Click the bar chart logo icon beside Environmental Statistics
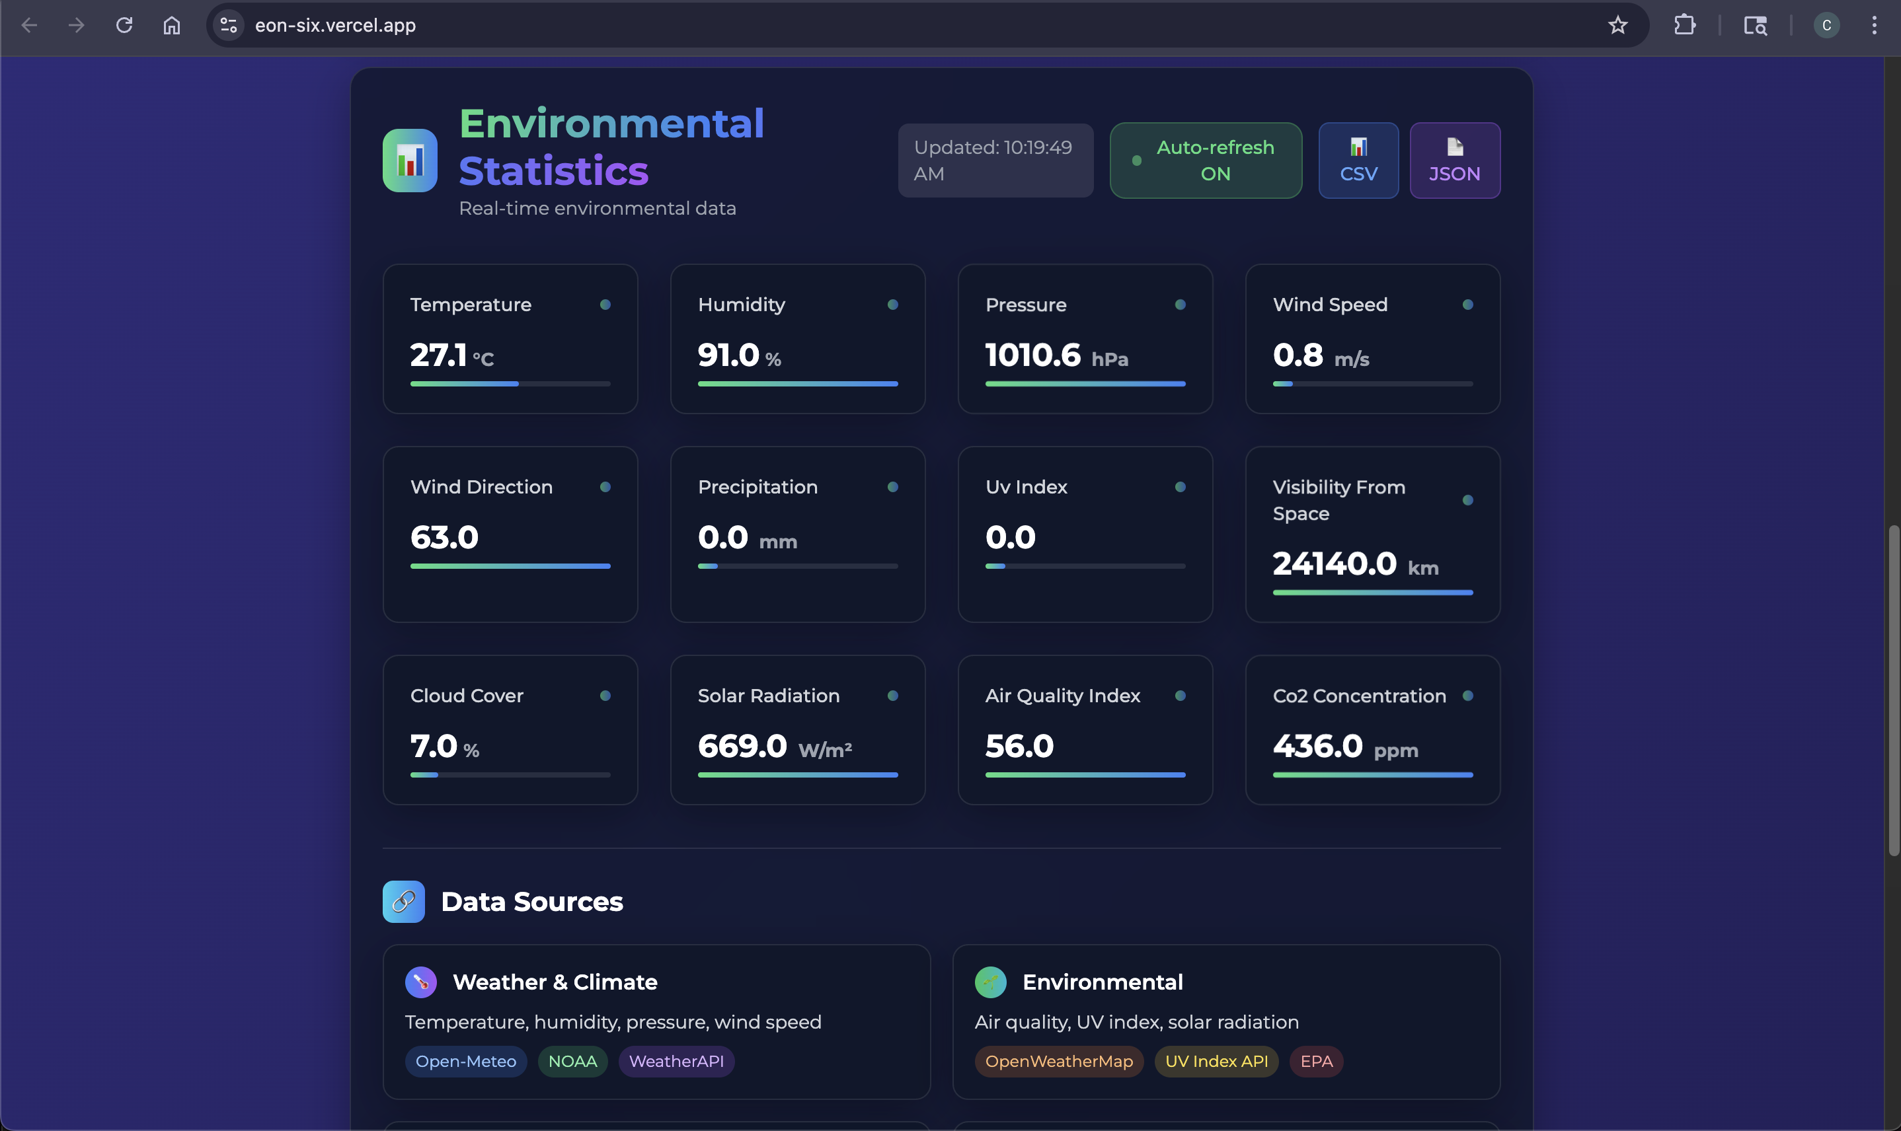Screen dimensions: 1901x1131 click(409, 160)
